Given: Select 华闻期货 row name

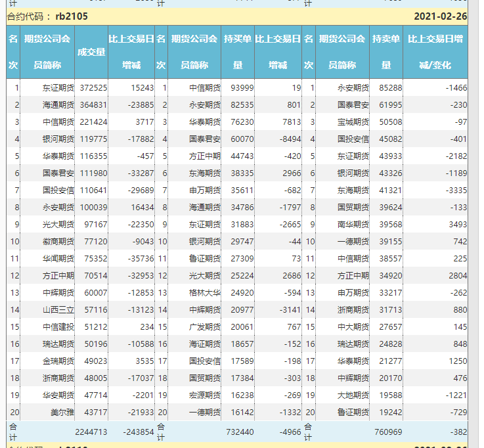Looking at the screenshot, I should [58, 258].
